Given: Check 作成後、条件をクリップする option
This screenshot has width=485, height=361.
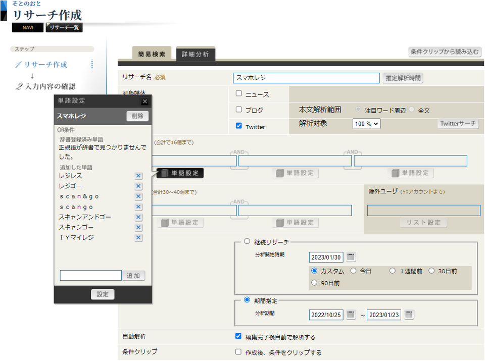Looking at the screenshot, I should (239, 352).
